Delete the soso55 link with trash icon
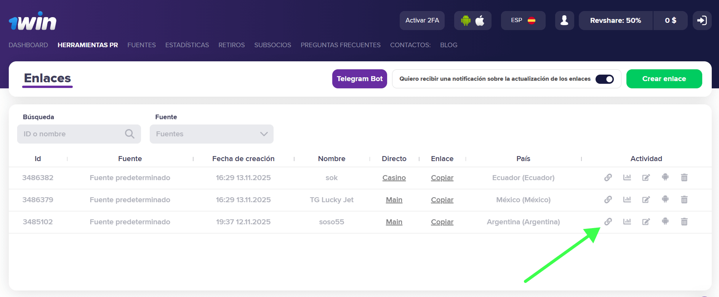Image resolution: width=719 pixels, height=297 pixels. 684,222
